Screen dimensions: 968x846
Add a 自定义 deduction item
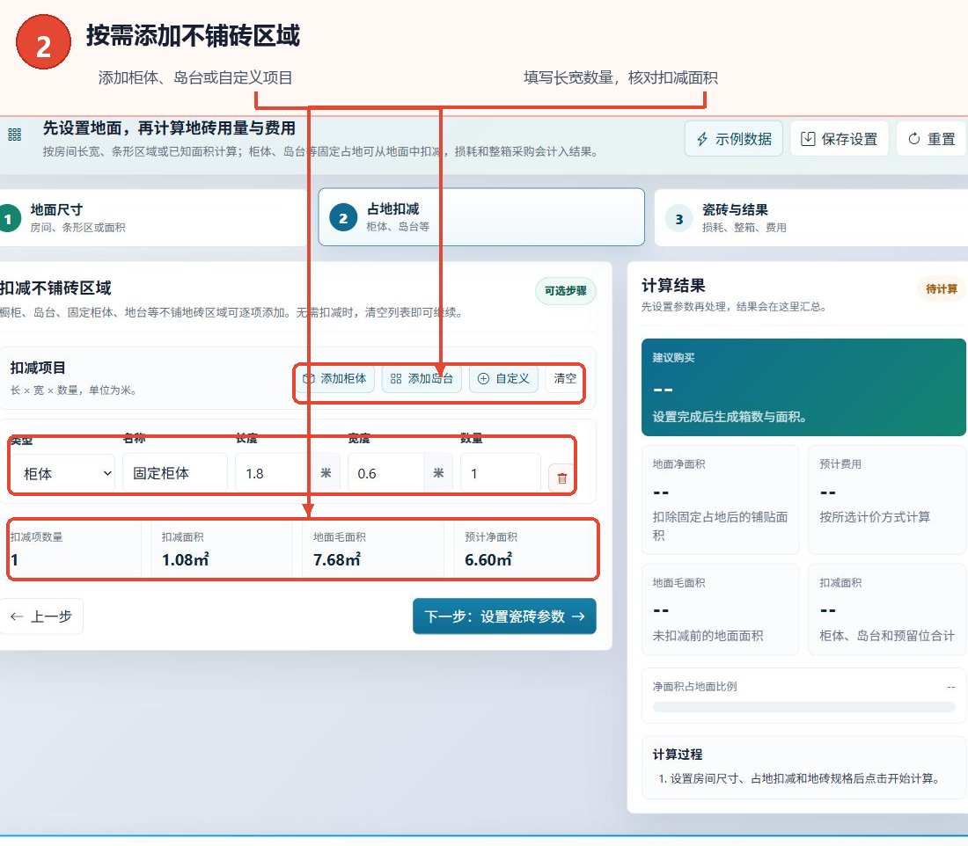tap(503, 379)
